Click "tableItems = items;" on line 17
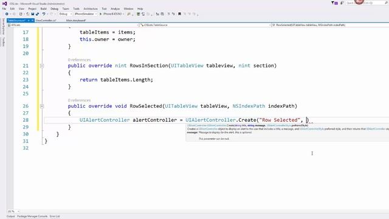Viewport: 389px width, 219px height. 108,32
